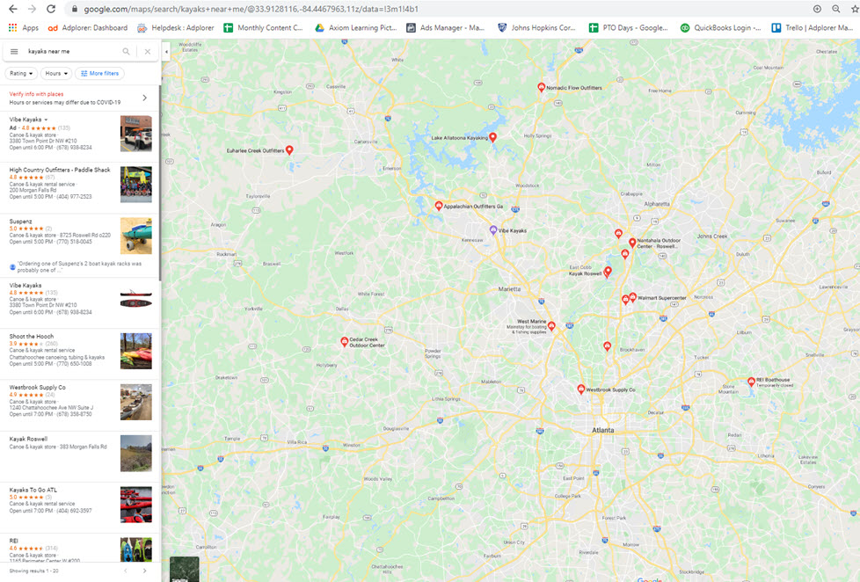Click the purple Vibe Kayaks map pin
The image size is (860, 582).
493,230
